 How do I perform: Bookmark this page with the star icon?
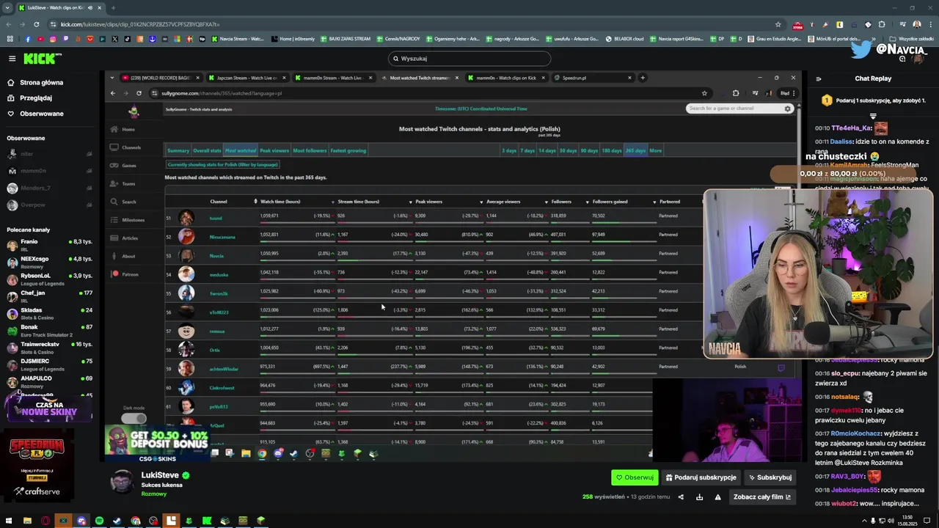[x=778, y=24]
